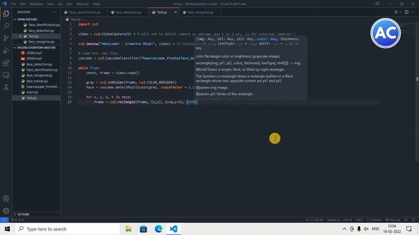This screenshot has height=235, width=419.
Task: Open the face_trainer.py file
Action: (x=37, y=81)
